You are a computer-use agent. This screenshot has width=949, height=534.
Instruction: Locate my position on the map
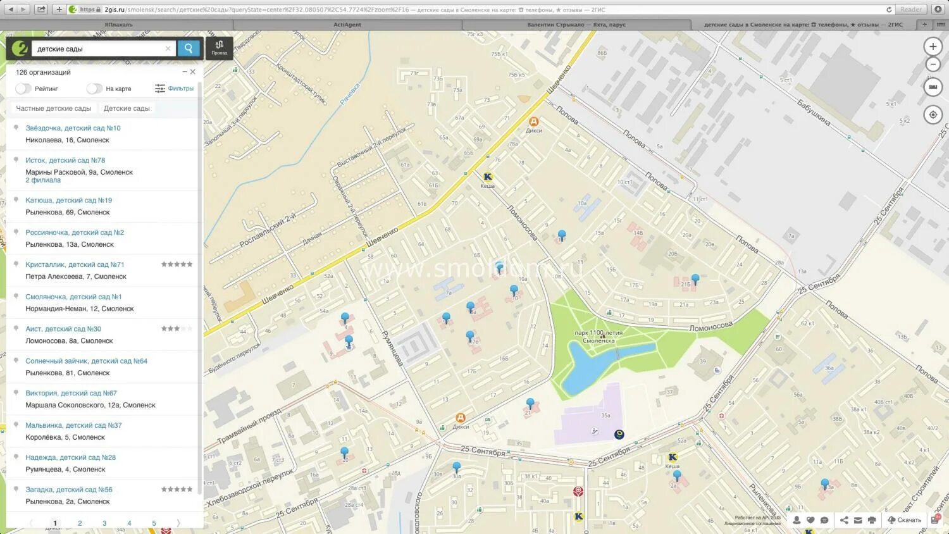(x=933, y=115)
